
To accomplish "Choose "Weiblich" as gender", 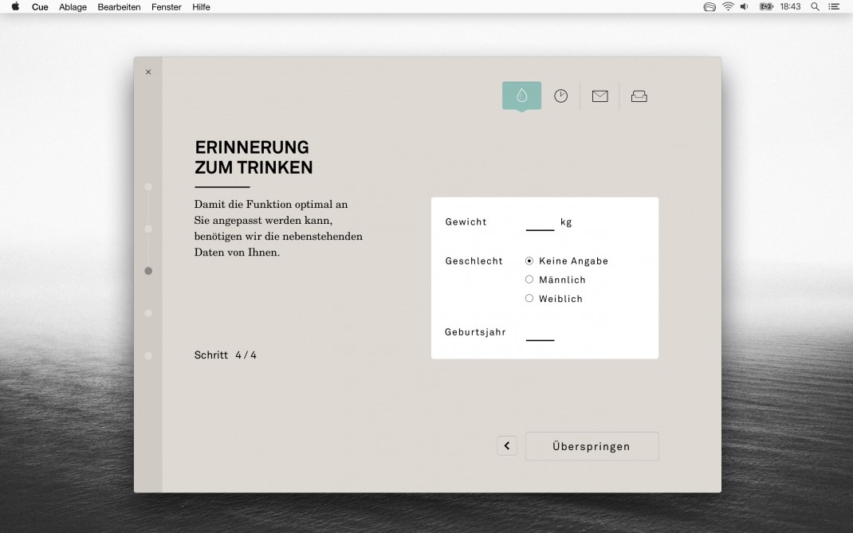I will tap(529, 299).
